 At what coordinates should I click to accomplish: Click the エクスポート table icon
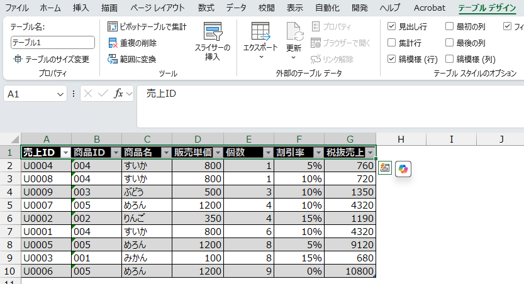[260, 31]
